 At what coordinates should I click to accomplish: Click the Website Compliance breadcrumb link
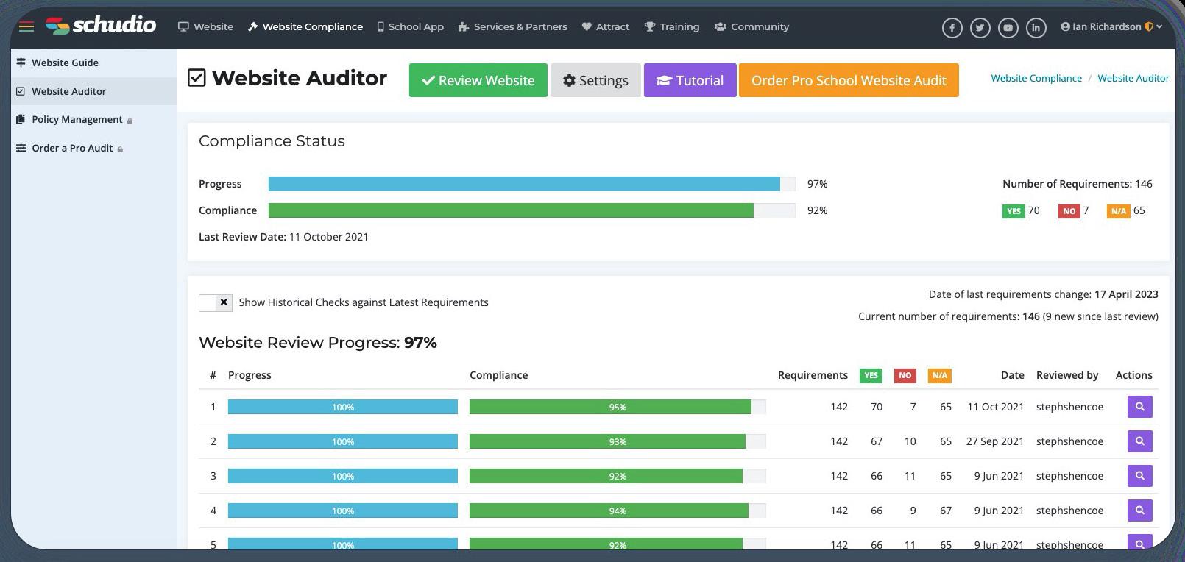(1036, 78)
